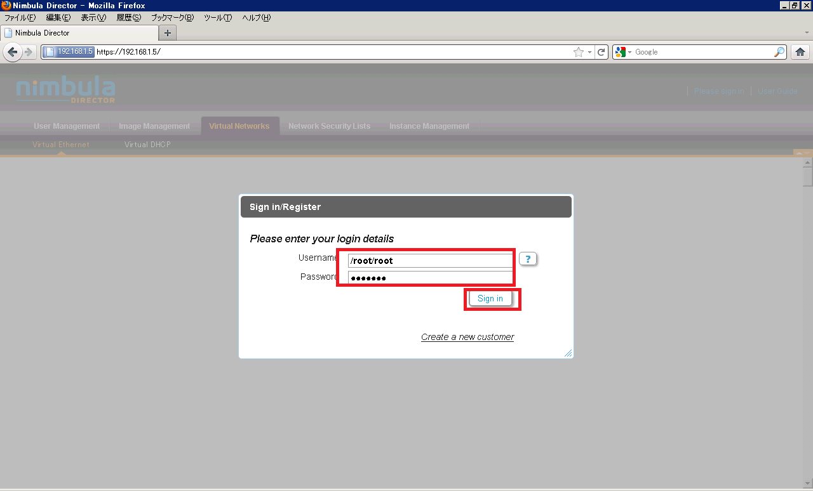This screenshot has height=491, width=813.
Task: Click the Nimbula Director logo
Action: [65, 91]
